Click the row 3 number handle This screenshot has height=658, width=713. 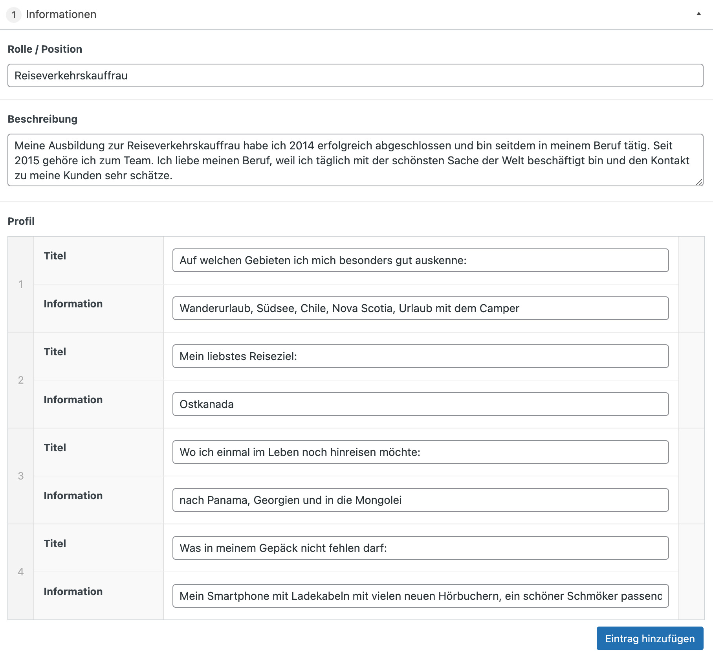21,476
